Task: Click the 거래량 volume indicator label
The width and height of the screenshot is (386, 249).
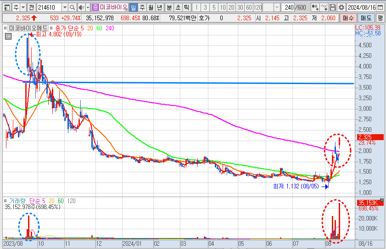Action: [x=17, y=201]
